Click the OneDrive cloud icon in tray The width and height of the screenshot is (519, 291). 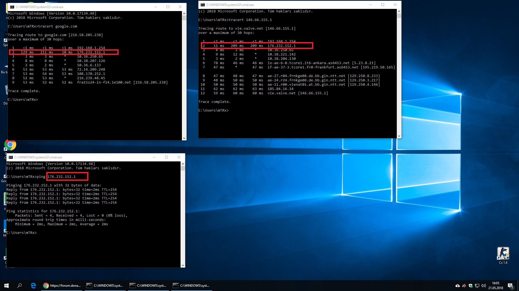[x=457, y=286]
